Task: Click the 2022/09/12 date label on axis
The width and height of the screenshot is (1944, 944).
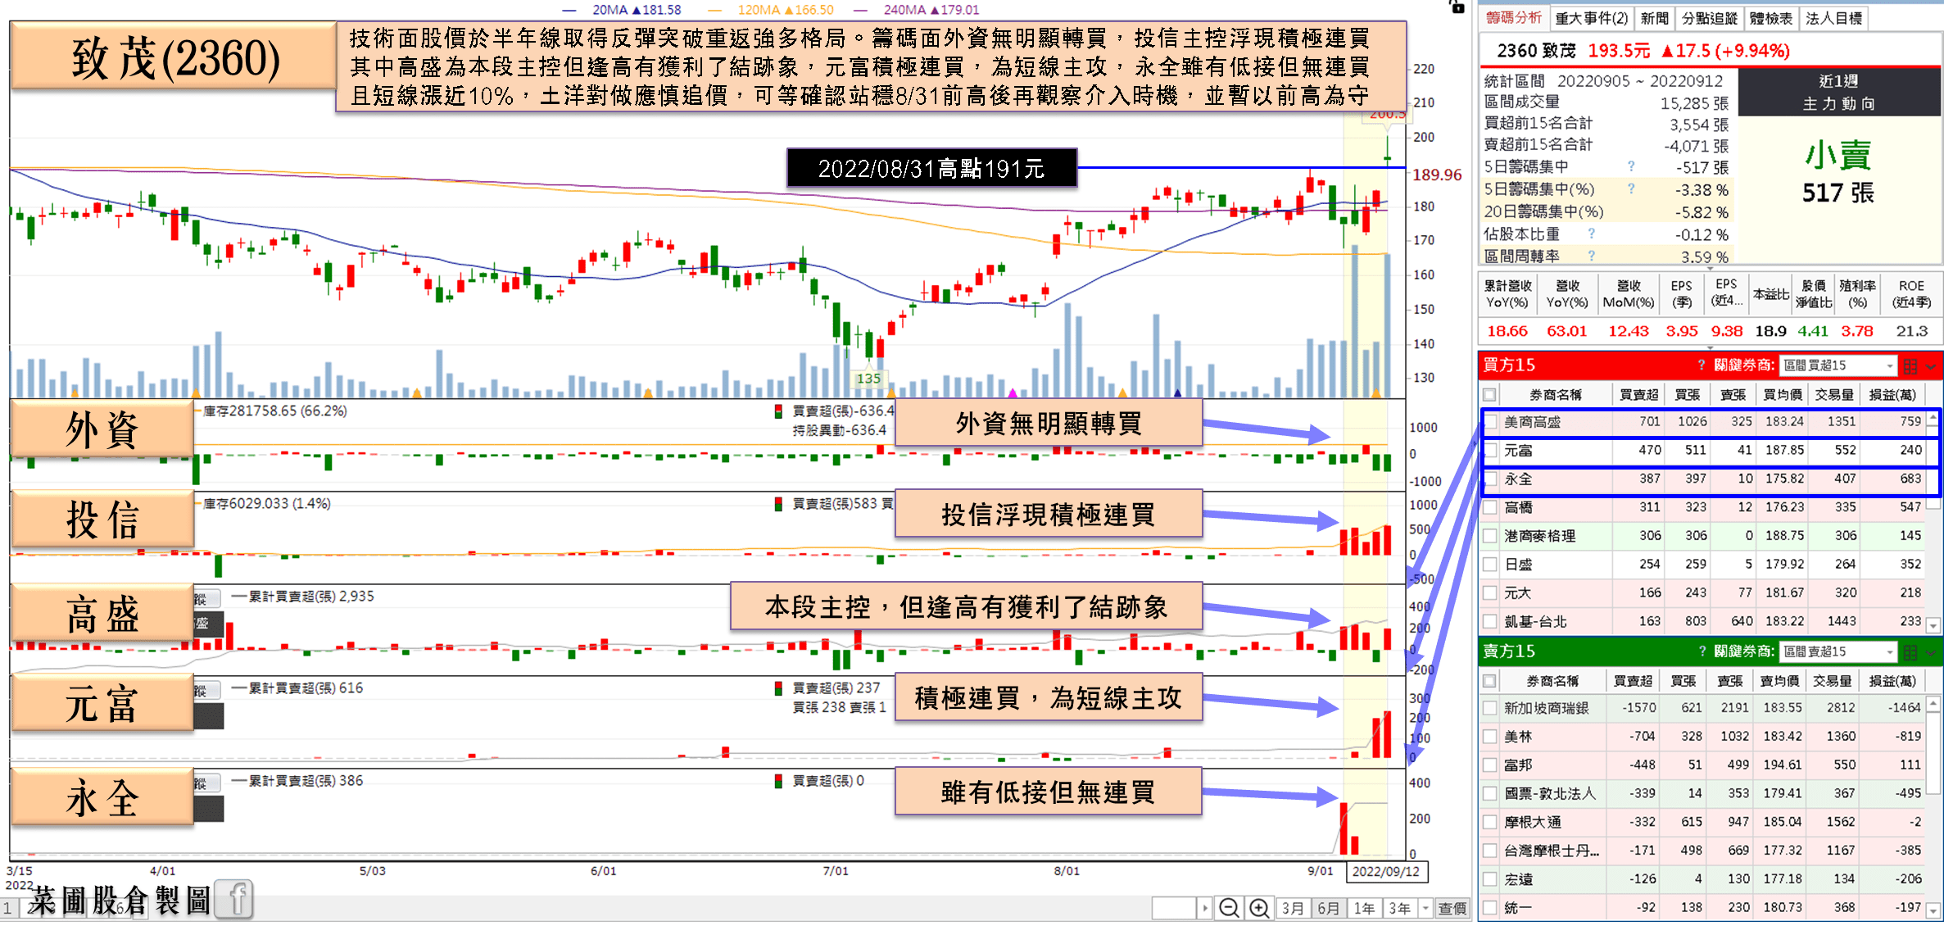Action: (1386, 871)
